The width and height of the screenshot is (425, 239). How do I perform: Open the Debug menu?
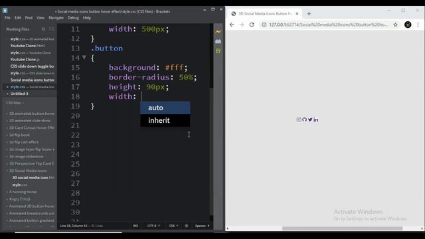point(73,18)
